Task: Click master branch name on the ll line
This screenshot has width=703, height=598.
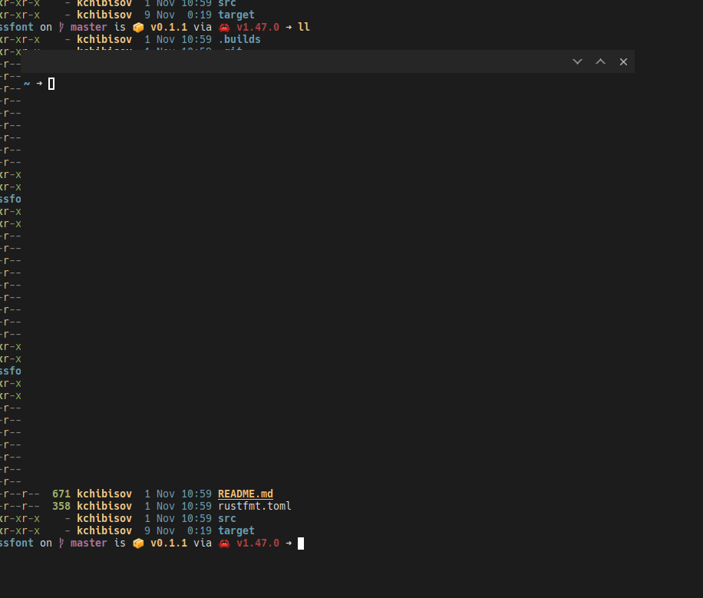Action: point(89,27)
